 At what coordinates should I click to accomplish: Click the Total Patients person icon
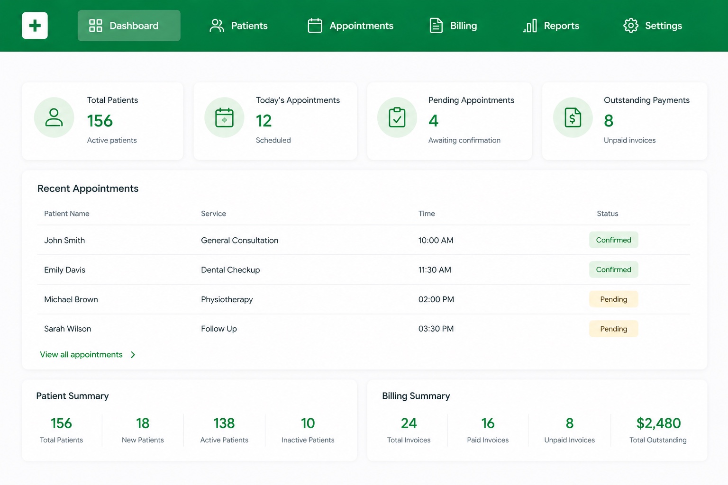[54, 117]
